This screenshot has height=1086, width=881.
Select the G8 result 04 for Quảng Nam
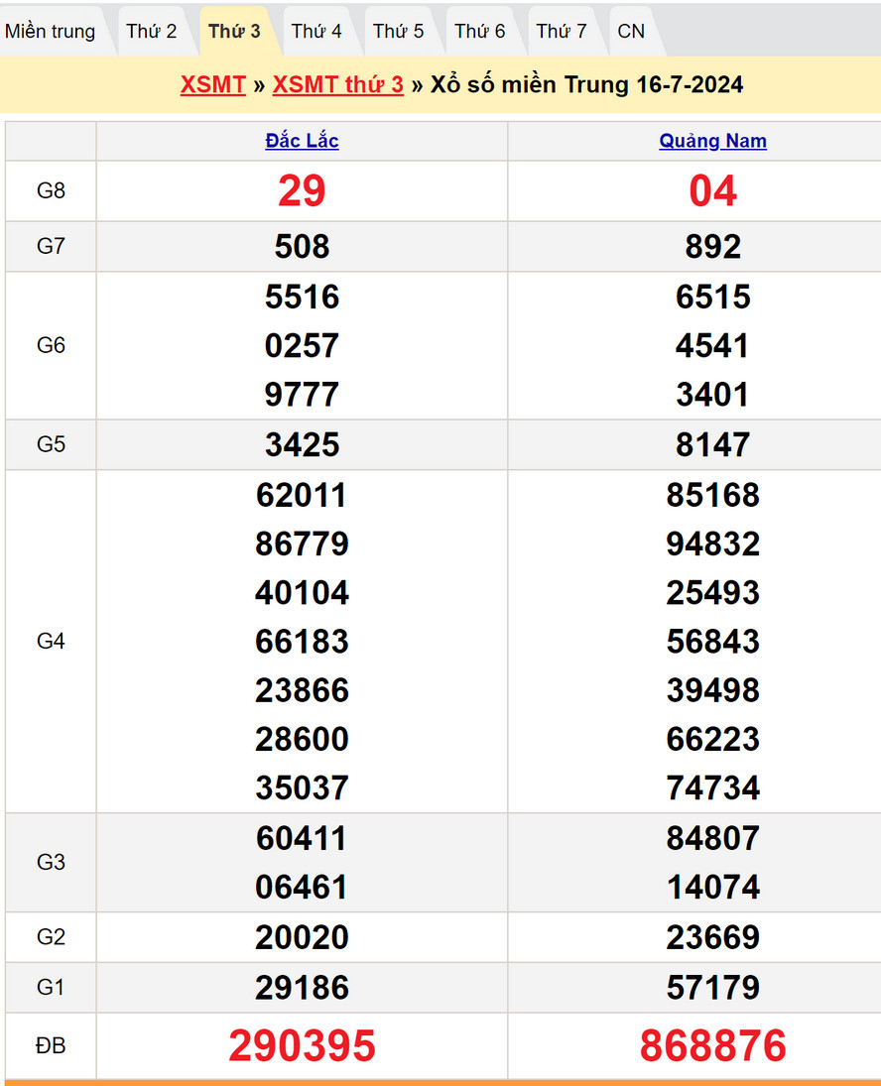(x=712, y=190)
